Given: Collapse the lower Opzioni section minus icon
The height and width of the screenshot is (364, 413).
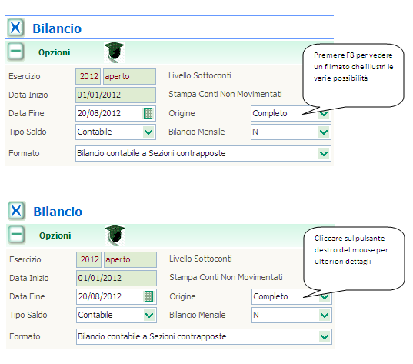Looking at the screenshot, I should (16, 235).
